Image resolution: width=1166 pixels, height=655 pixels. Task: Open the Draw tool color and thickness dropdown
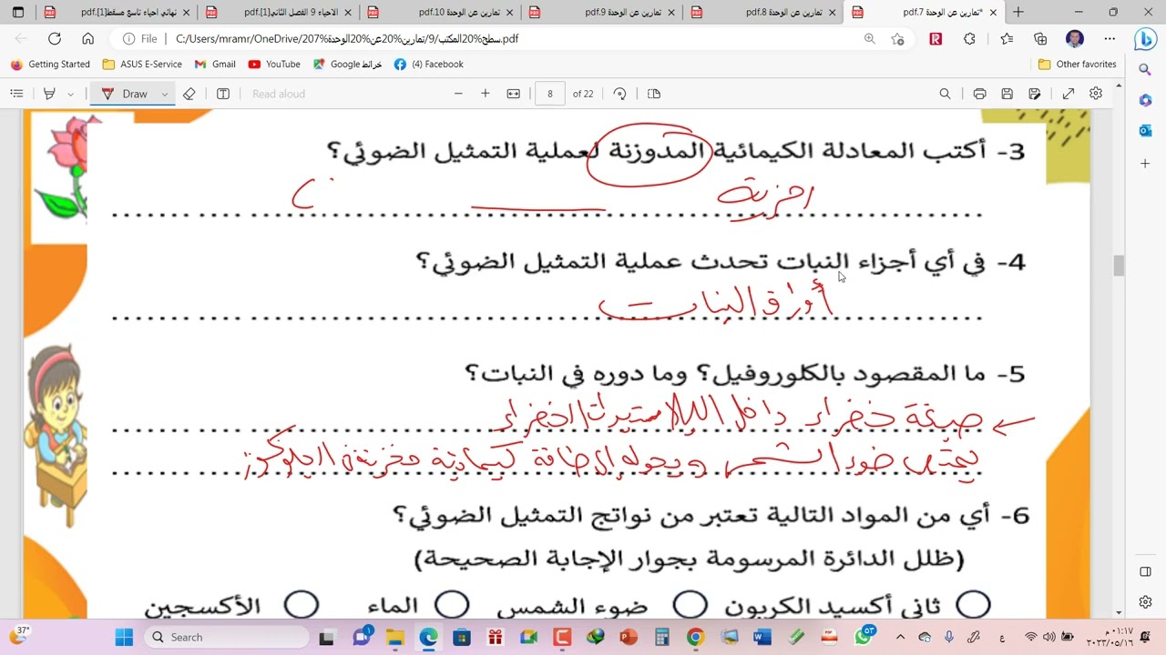point(164,94)
